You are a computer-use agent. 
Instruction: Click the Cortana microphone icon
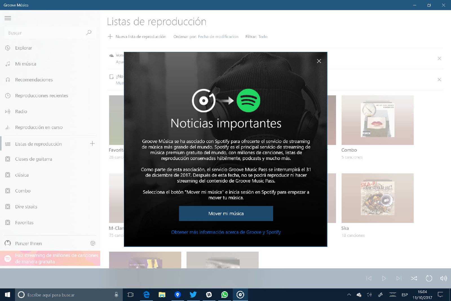point(116,295)
